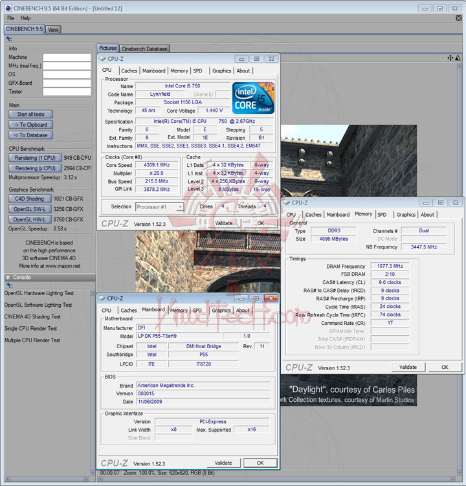Run the C4D Shading benchmark
The width and height of the screenshot is (466, 486).
coord(30,199)
